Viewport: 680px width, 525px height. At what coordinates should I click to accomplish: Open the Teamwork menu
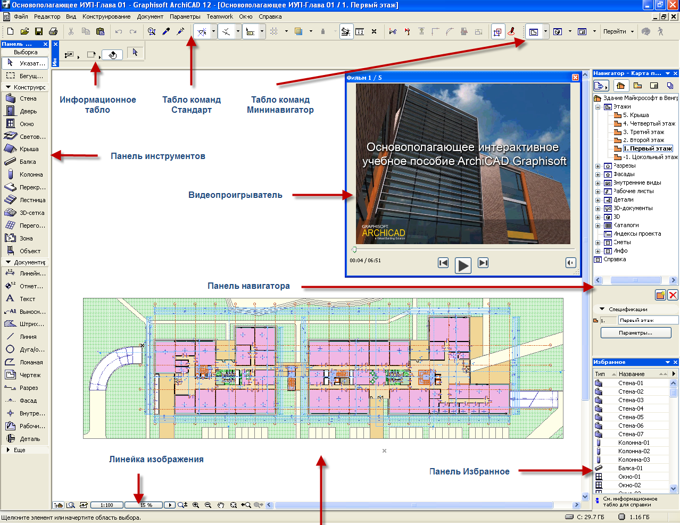click(x=220, y=16)
